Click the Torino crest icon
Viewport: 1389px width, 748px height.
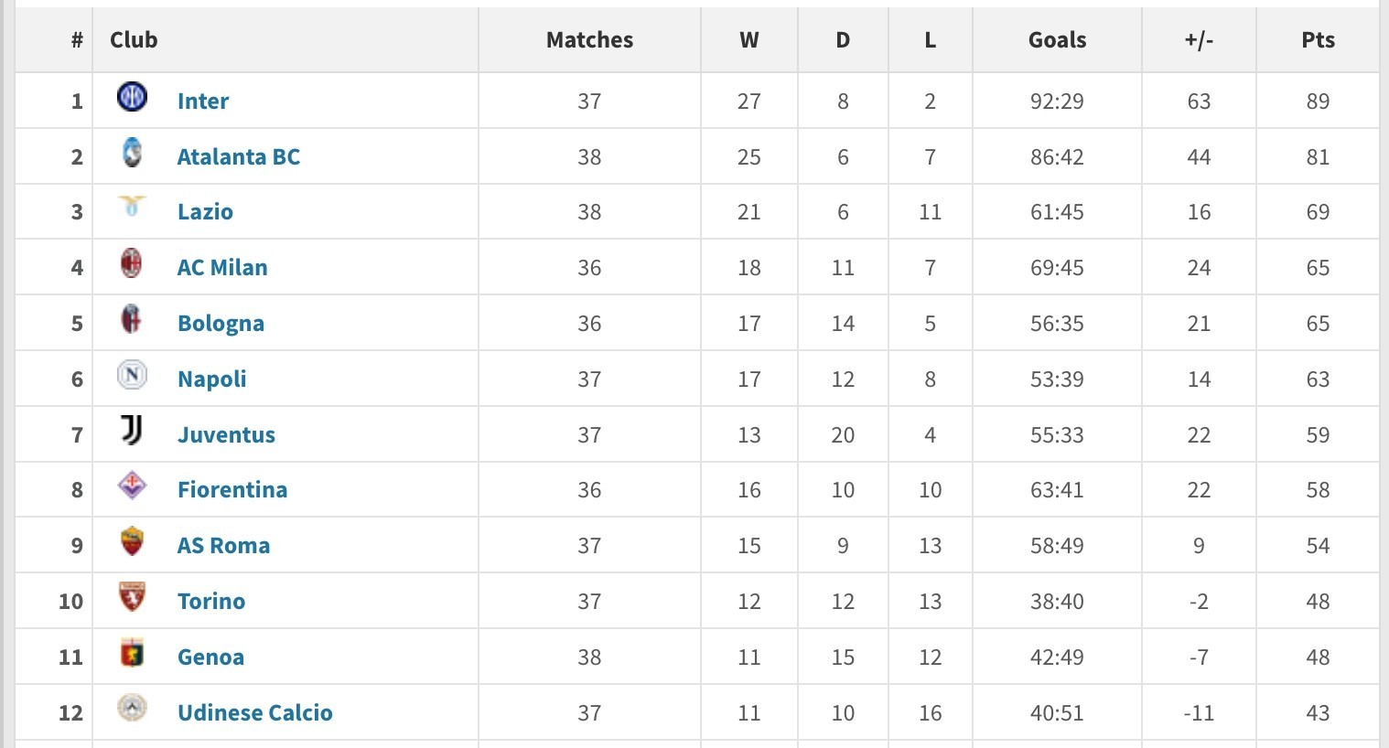(x=132, y=596)
